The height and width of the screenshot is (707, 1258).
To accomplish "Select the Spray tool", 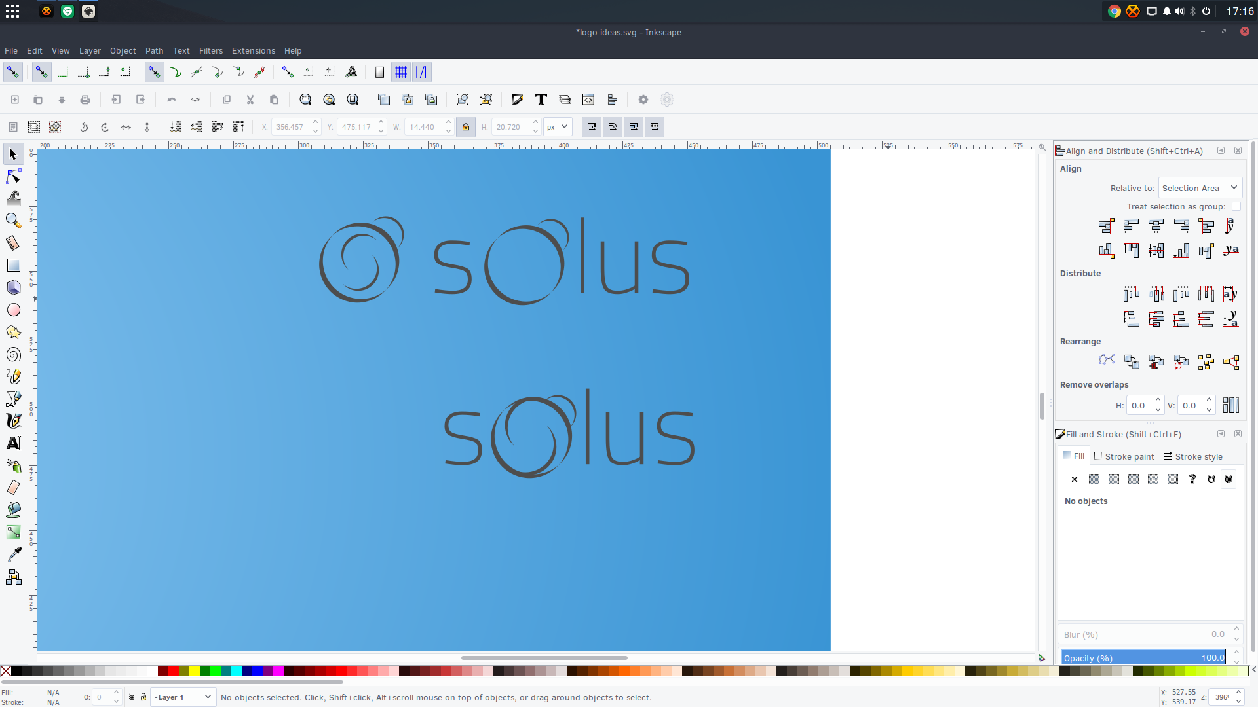I will pyautogui.click(x=13, y=465).
